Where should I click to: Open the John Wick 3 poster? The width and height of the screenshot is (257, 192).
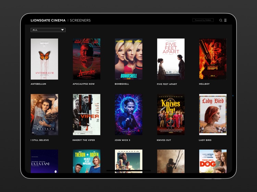[x=128, y=114]
